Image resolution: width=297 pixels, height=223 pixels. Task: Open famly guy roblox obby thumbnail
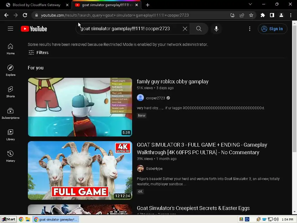[x=80, y=107]
